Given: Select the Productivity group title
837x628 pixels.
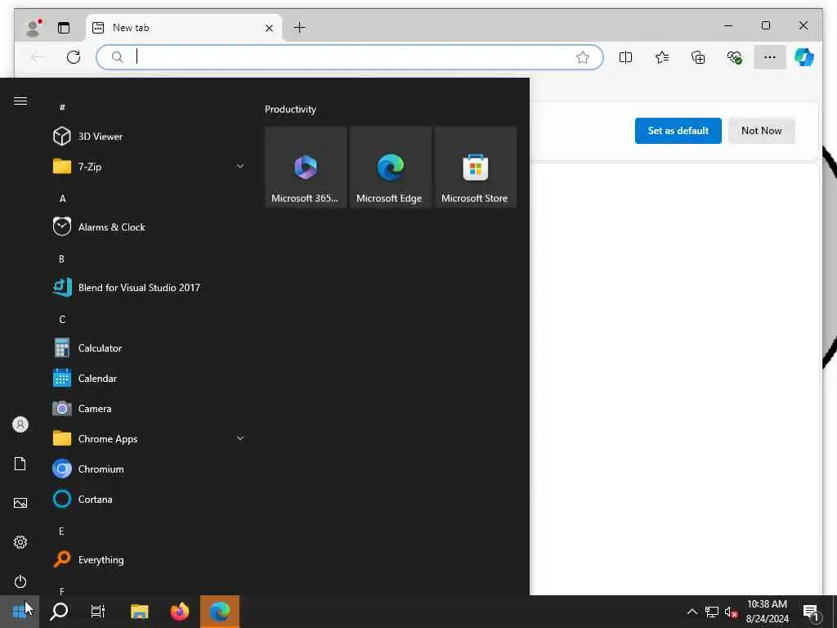Looking at the screenshot, I should tap(290, 109).
